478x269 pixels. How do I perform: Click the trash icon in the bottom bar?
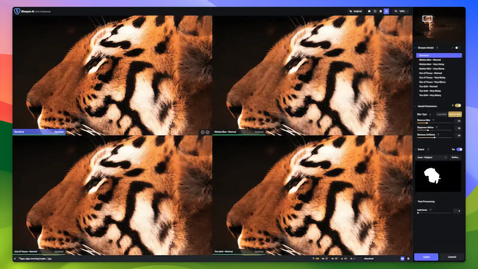pyautogui.click(x=408, y=259)
